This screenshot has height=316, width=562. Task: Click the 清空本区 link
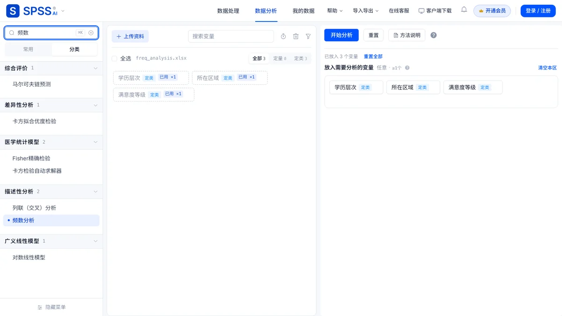tap(547, 68)
